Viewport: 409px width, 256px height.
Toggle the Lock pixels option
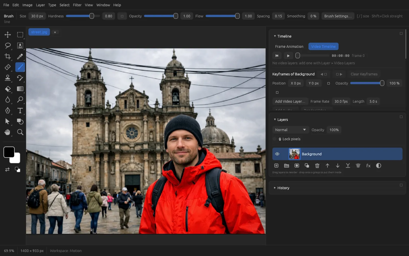tap(275, 139)
